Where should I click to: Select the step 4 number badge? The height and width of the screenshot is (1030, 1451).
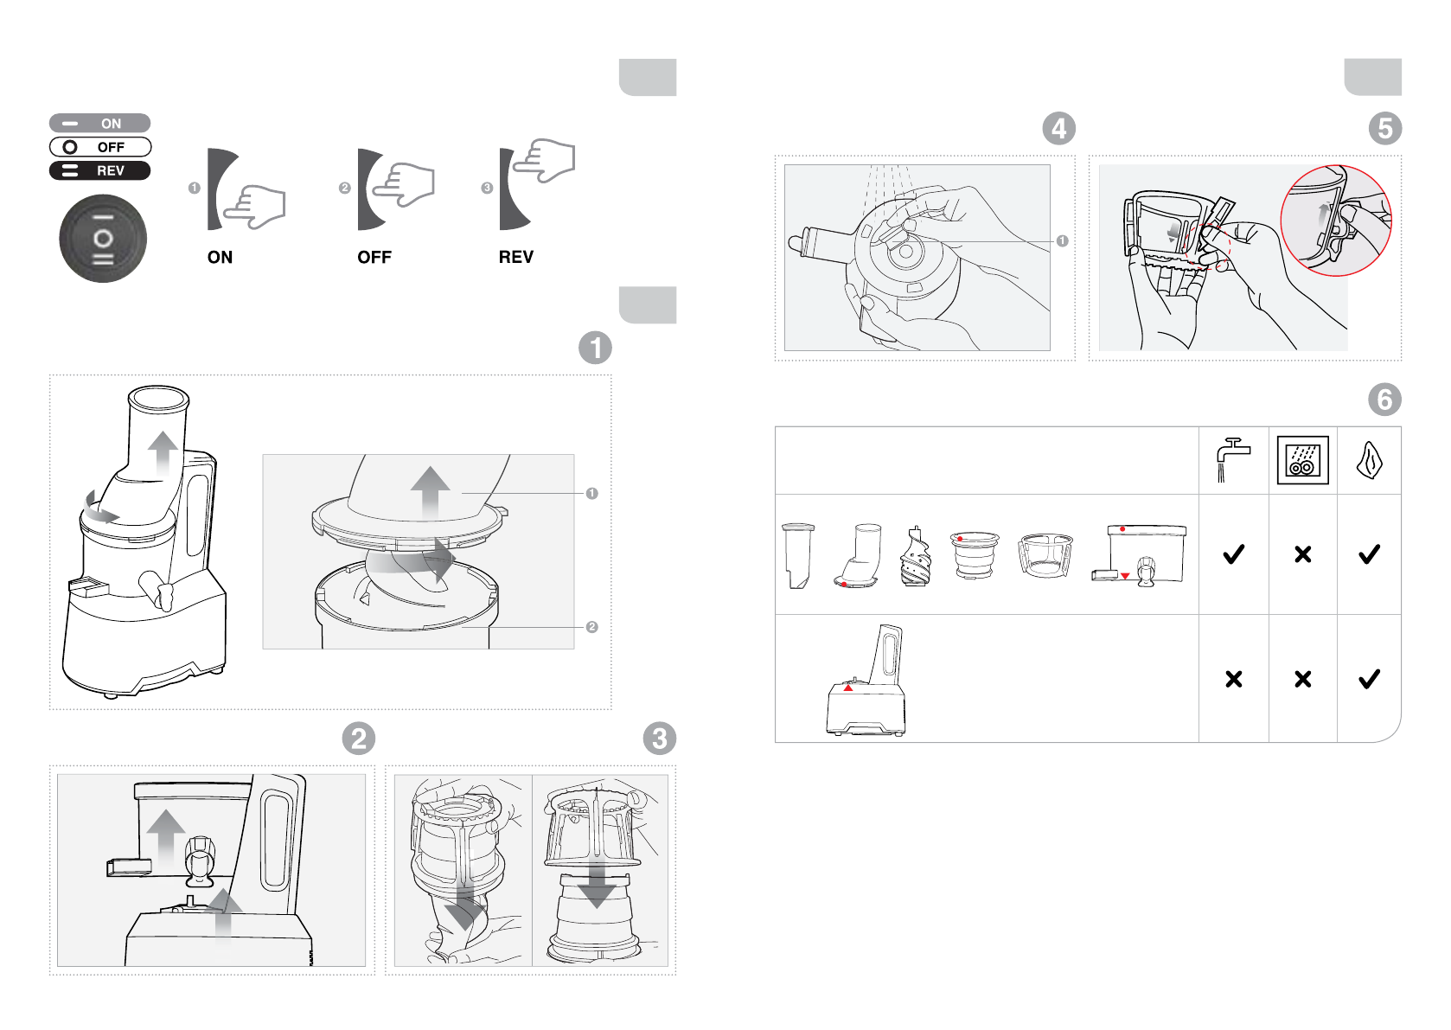(x=1059, y=128)
